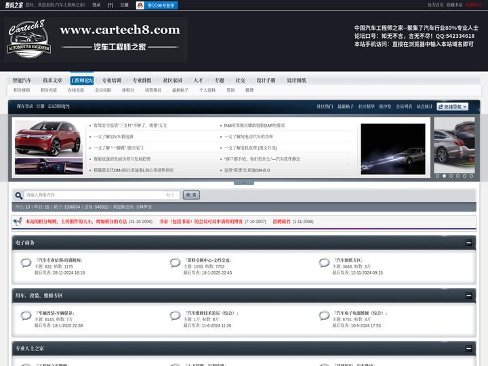Image resolution: width=488 pixels, height=366 pixels.
Task: Select the second carousel dot indicator
Action: pyautogui.click(x=445, y=176)
